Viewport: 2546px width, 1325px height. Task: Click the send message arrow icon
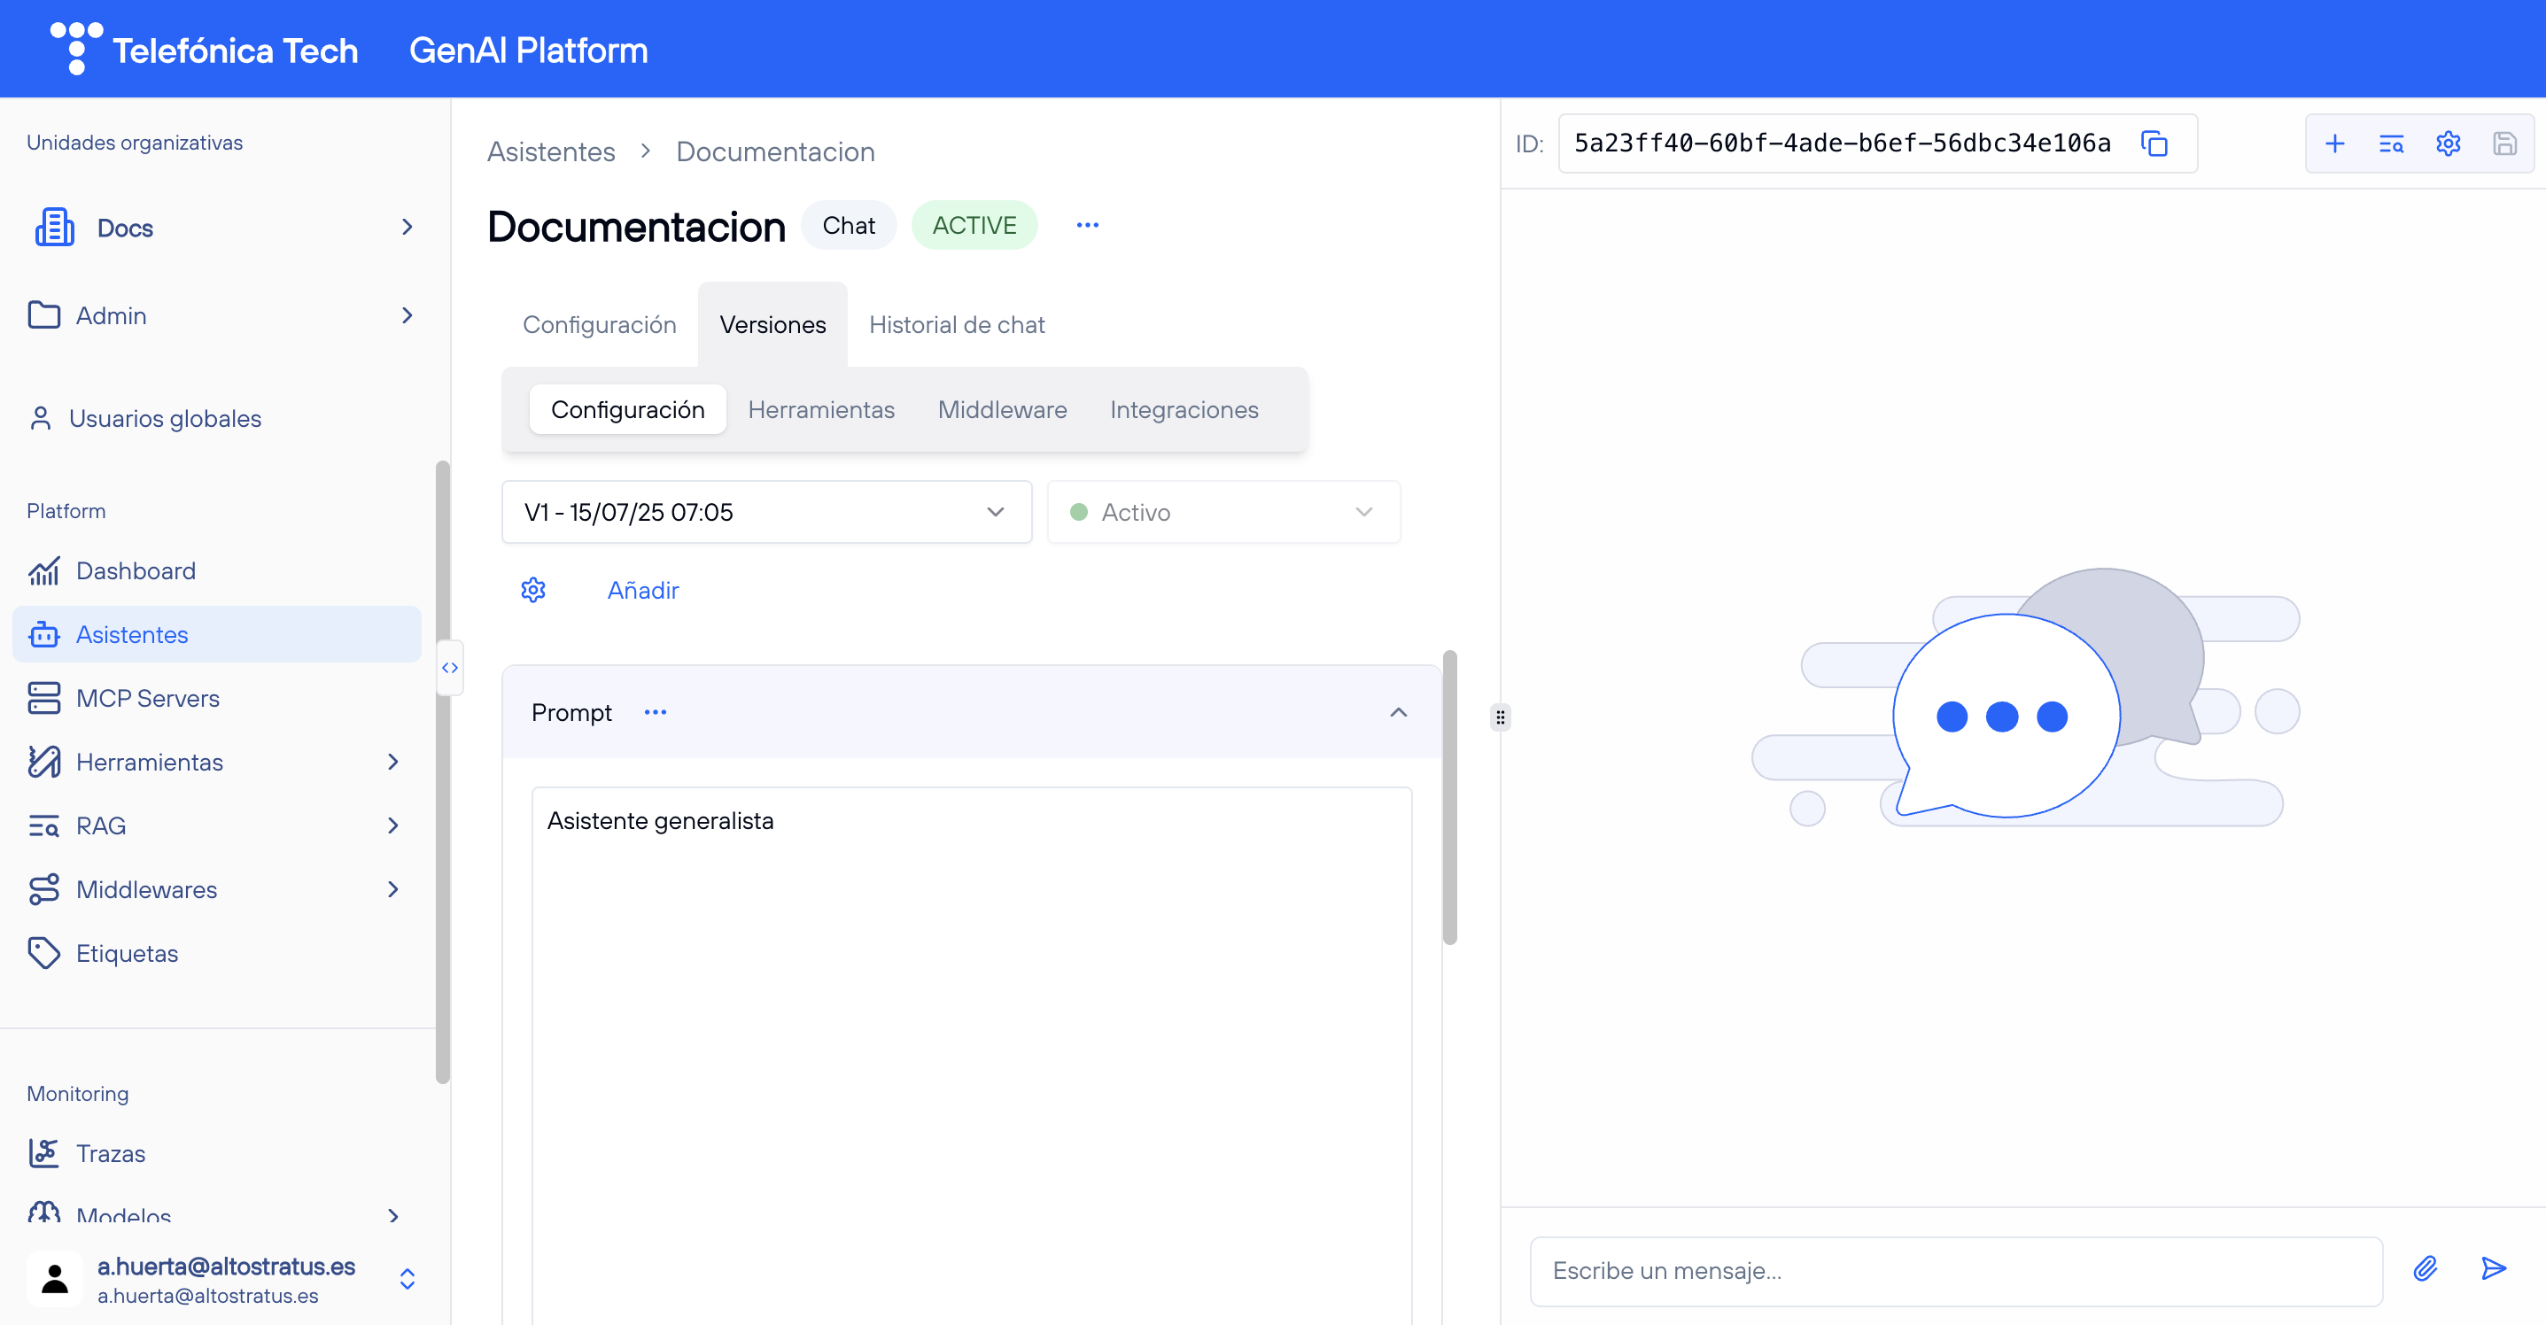tap(2493, 1268)
